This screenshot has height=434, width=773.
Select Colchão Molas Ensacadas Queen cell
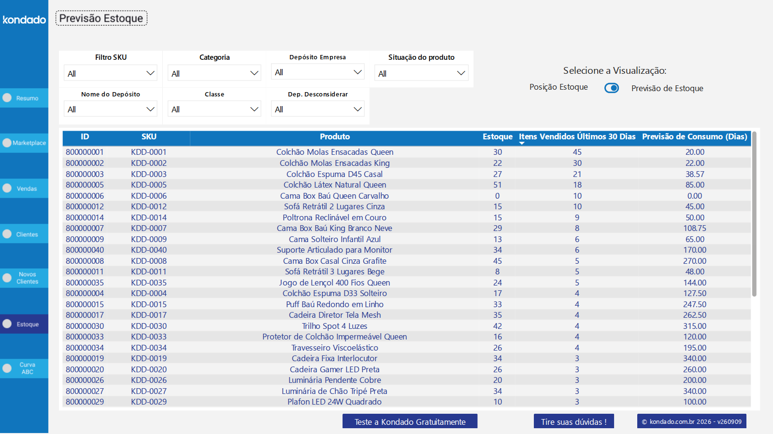tap(335, 152)
